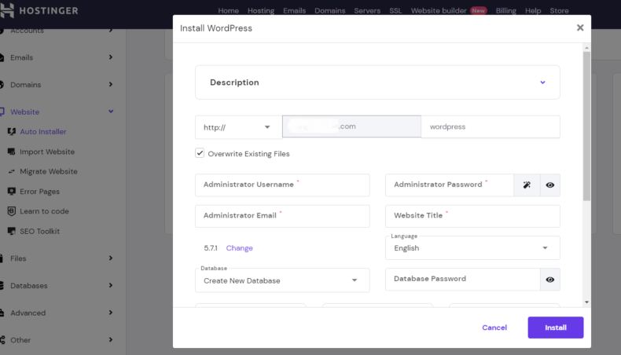
Task: Open Auto Installer sidebar link
Action: coord(43,131)
